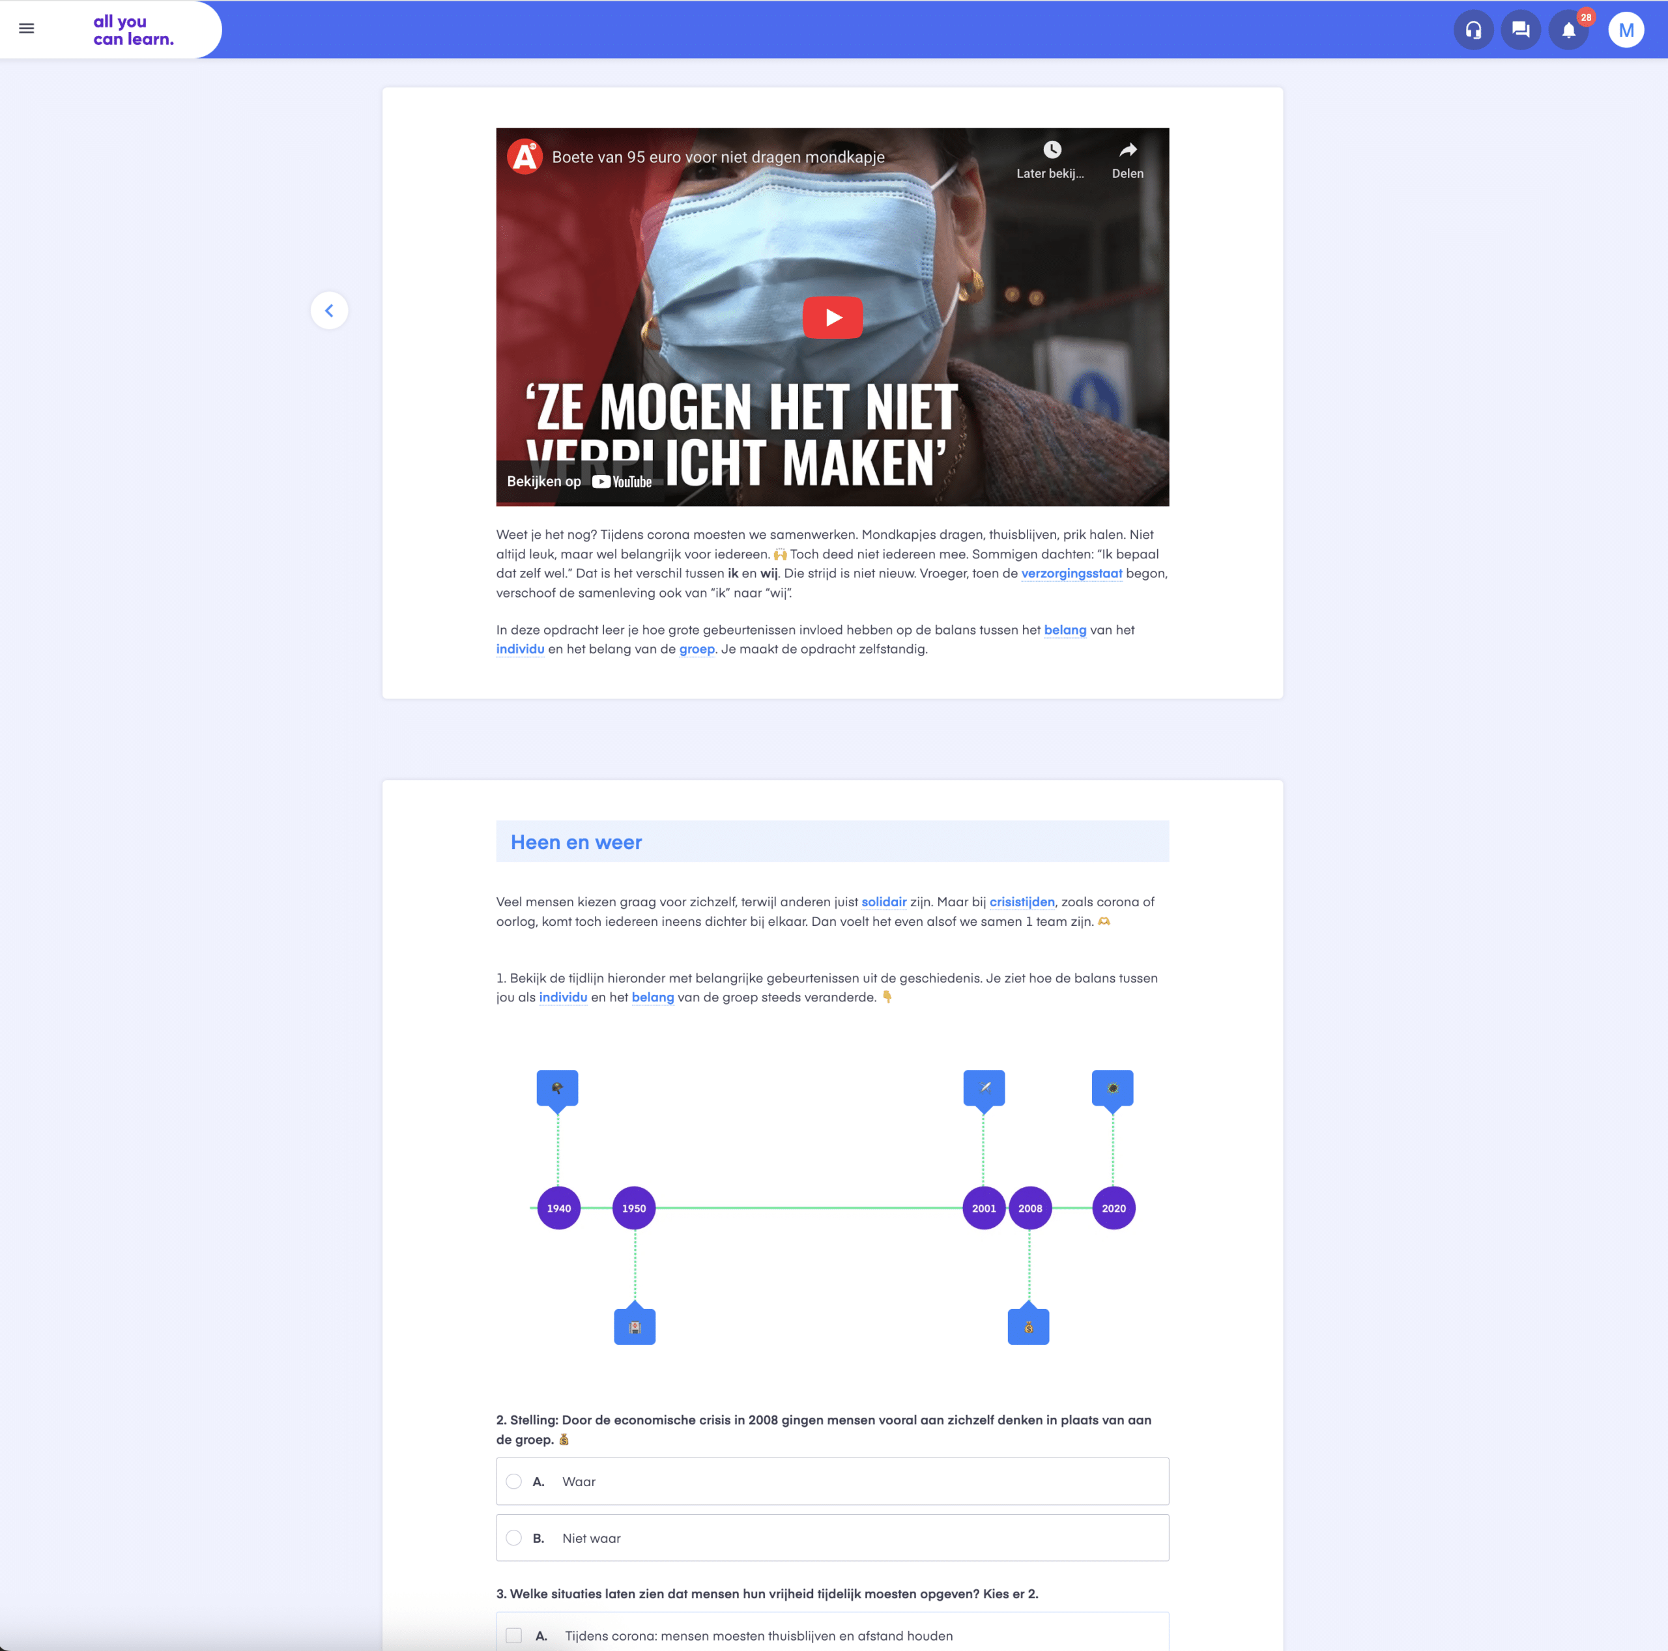
Task: Click the 1950 timeline marker
Action: click(x=634, y=1208)
